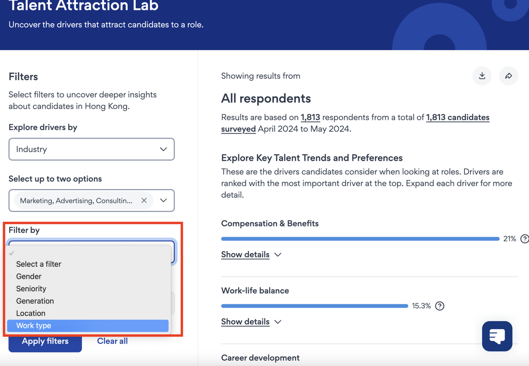Pick Generation in the filter menu
The width and height of the screenshot is (529, 366).
(35, 301)
